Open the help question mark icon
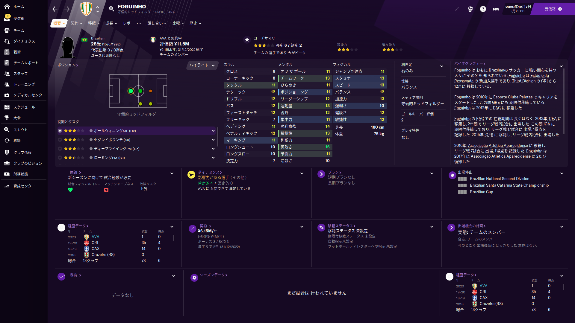This screenshot has width=575, height=323. (x=483, y=9)
